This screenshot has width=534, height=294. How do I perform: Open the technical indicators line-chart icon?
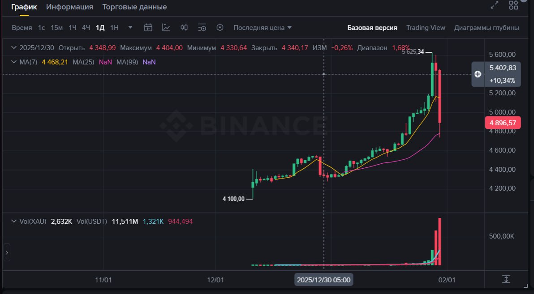click(166, 28)
